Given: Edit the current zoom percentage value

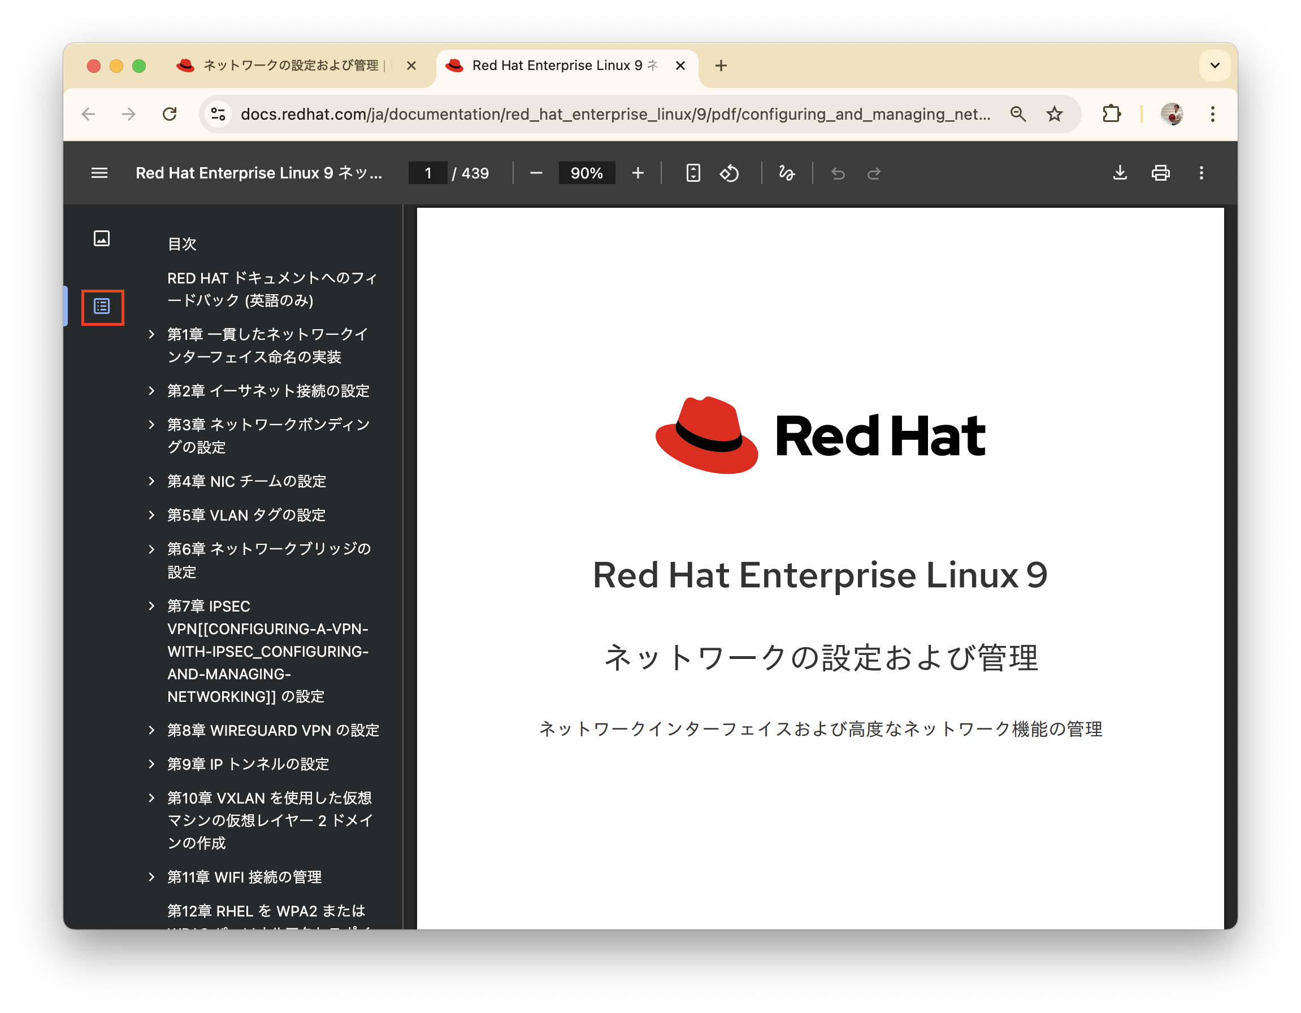Looking at the screenshot, I should tap(587, 173).
